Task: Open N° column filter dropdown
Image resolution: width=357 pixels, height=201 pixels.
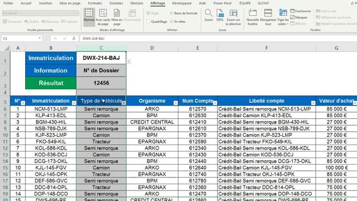Action: pyautogui.click(x=23, y=103)
